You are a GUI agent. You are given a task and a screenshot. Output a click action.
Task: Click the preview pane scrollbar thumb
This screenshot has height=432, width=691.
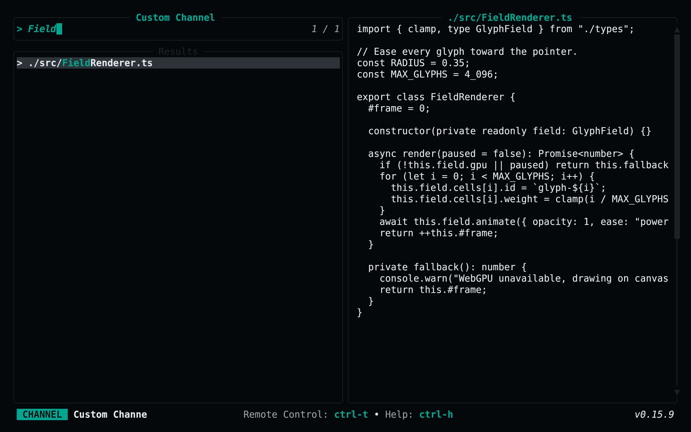(x=677, y=137)
